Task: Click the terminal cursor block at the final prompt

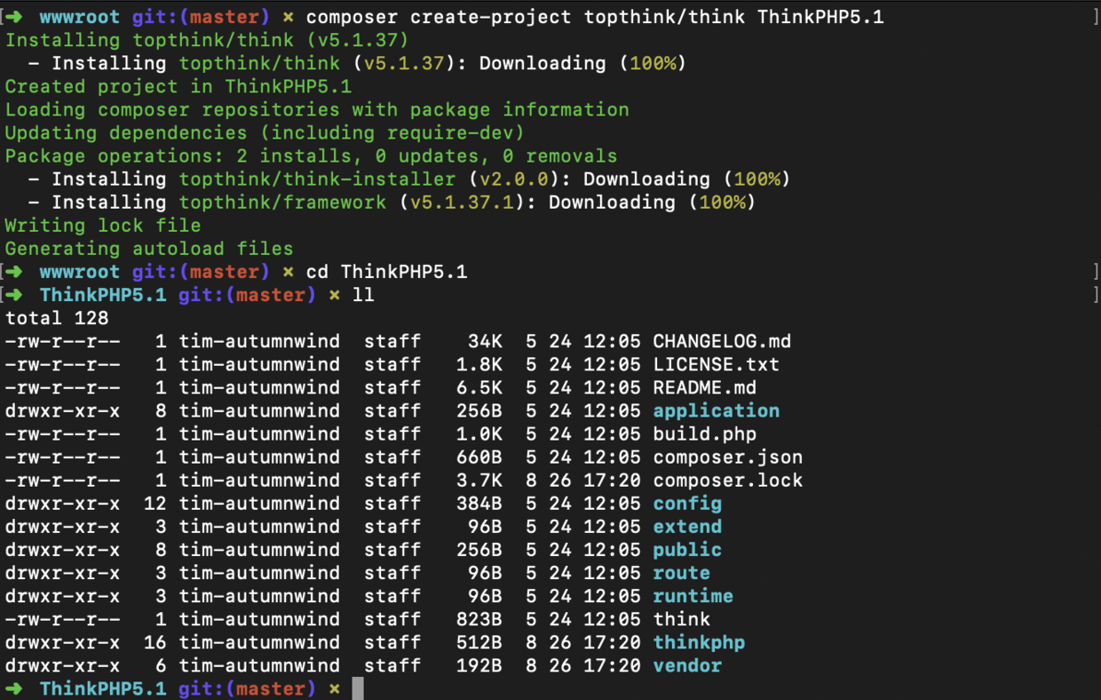Action: click(x=358, y=688)
